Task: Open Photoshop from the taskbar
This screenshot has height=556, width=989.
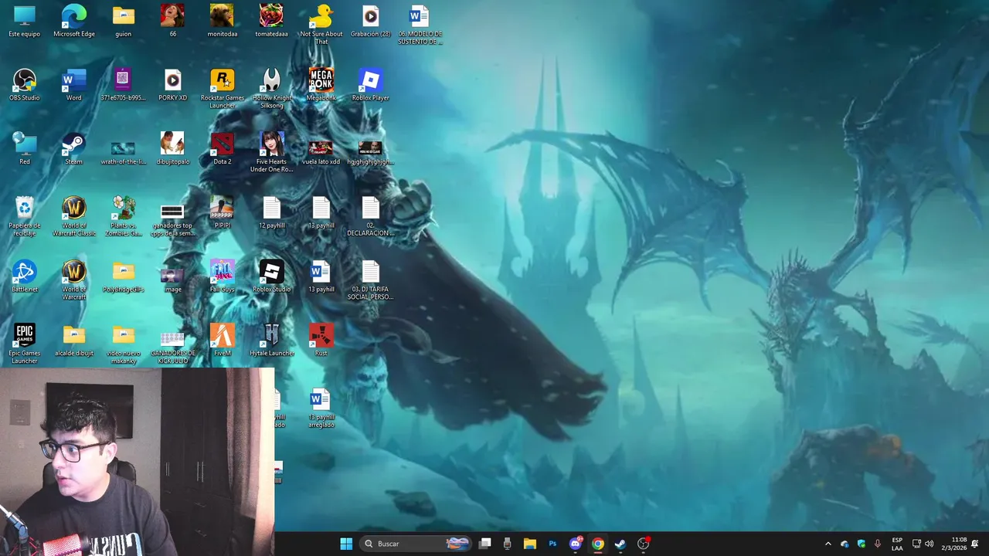Action: (552, 544)
